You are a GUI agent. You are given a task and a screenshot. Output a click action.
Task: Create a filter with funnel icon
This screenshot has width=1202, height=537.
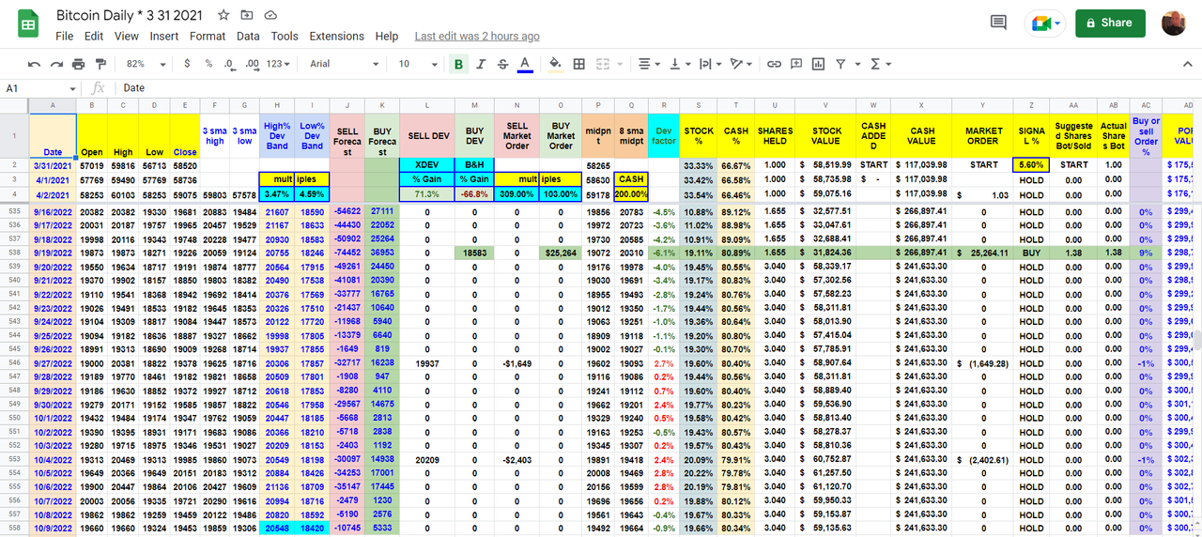(840, 64)
